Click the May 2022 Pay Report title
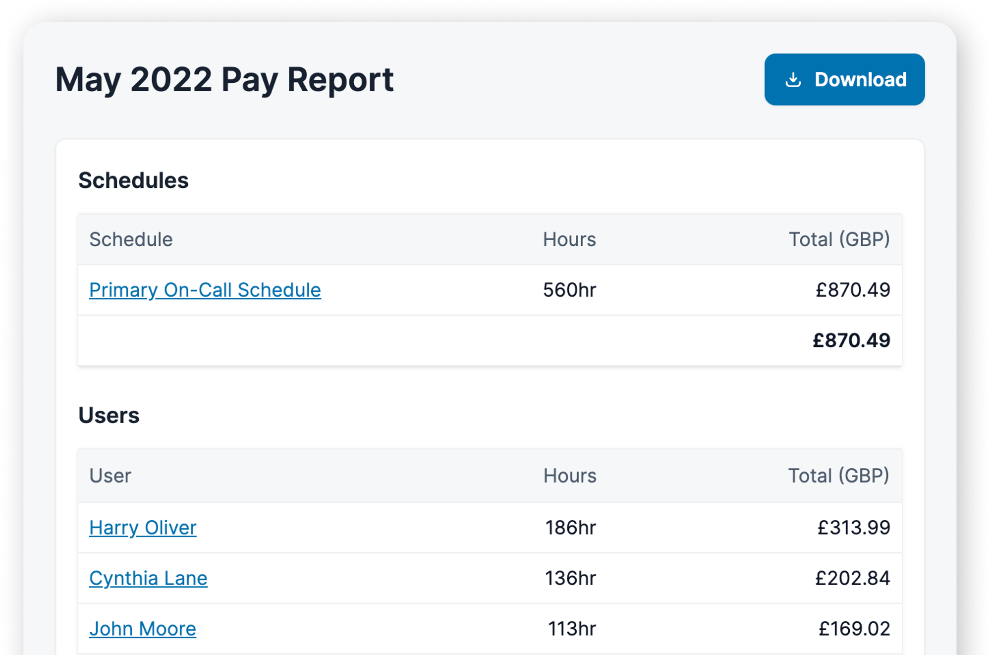Screen dimensions: 991x655 [224, 79]
